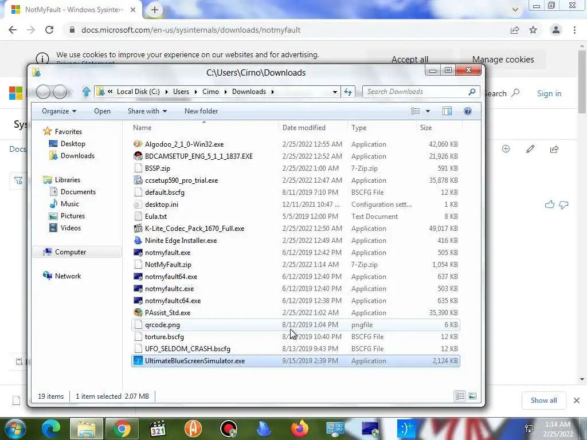The height and width of the screenshot is (440, 587).
Task: Click the refresh button beside address bar
Action: point(348,92)
